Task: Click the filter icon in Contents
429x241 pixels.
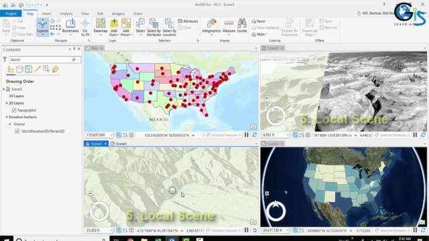Action: coord(5,60)
